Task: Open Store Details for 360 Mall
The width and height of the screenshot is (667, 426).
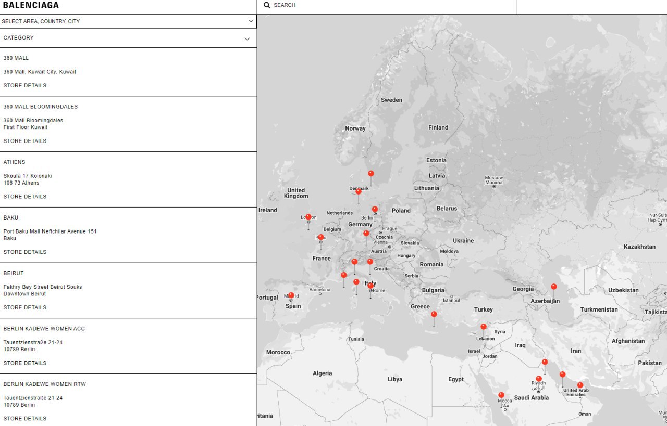Action: click(25, 85)
